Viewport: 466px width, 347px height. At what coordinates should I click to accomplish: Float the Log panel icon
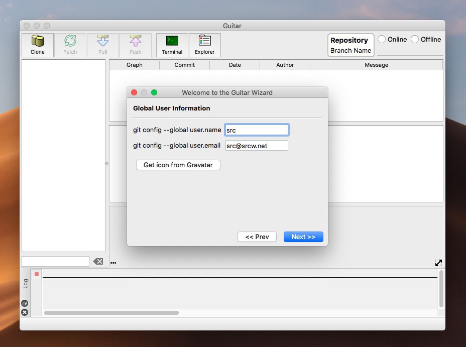pyautogui.click(x=25, y=303)
